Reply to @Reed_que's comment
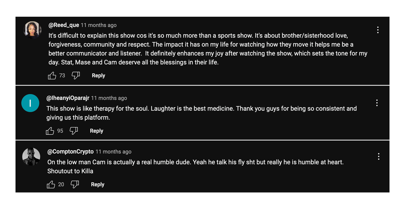 pyautogui.click(x=98, y=76)
